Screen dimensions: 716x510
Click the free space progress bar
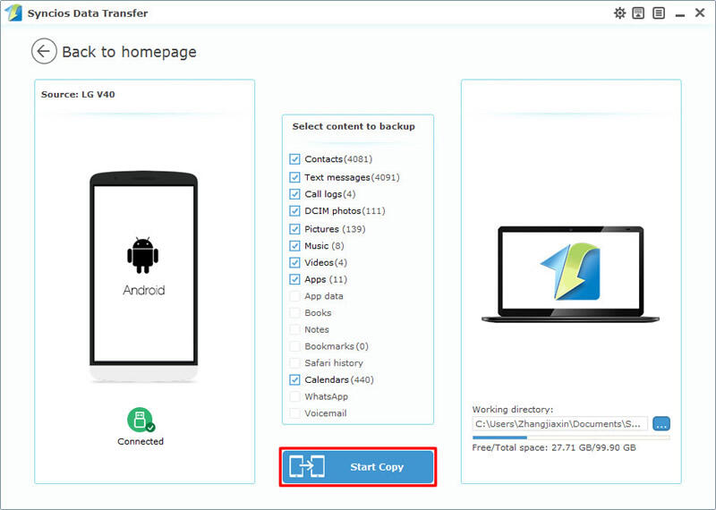(x=571, y=438)
